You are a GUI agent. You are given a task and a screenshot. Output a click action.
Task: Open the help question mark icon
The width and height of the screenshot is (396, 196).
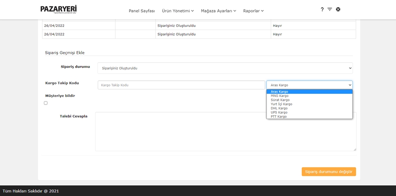[322, 10]
